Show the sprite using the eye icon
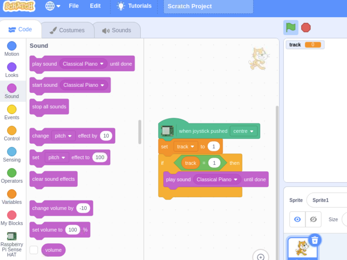 pos(298,219)
